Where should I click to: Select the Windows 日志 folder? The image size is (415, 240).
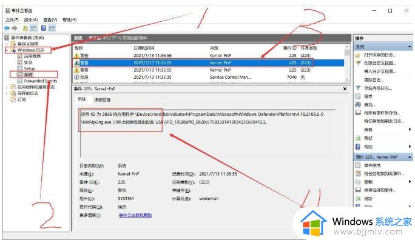30,50
